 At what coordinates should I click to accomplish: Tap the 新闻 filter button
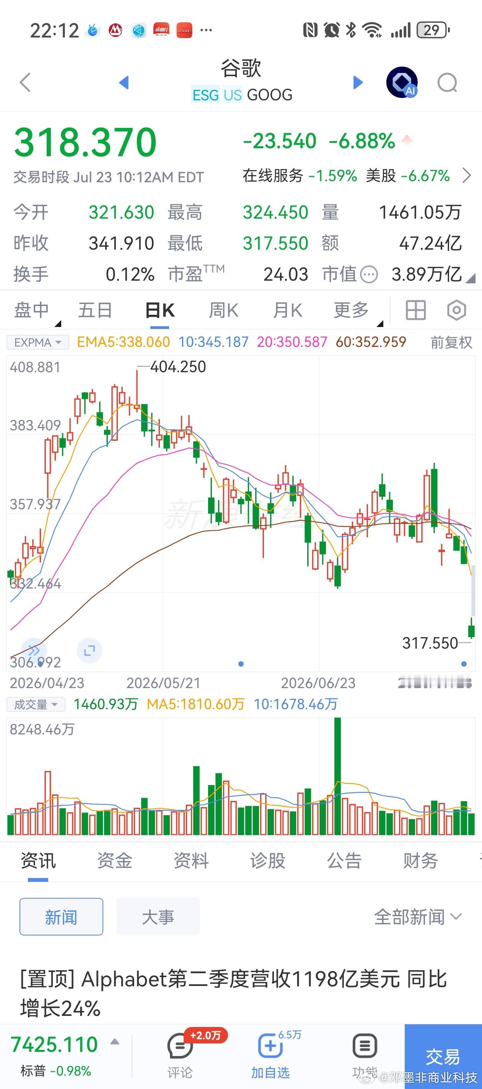click(61, 917)
